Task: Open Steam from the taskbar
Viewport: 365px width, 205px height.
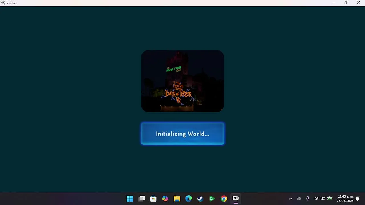Action: (x=200, y=199)
